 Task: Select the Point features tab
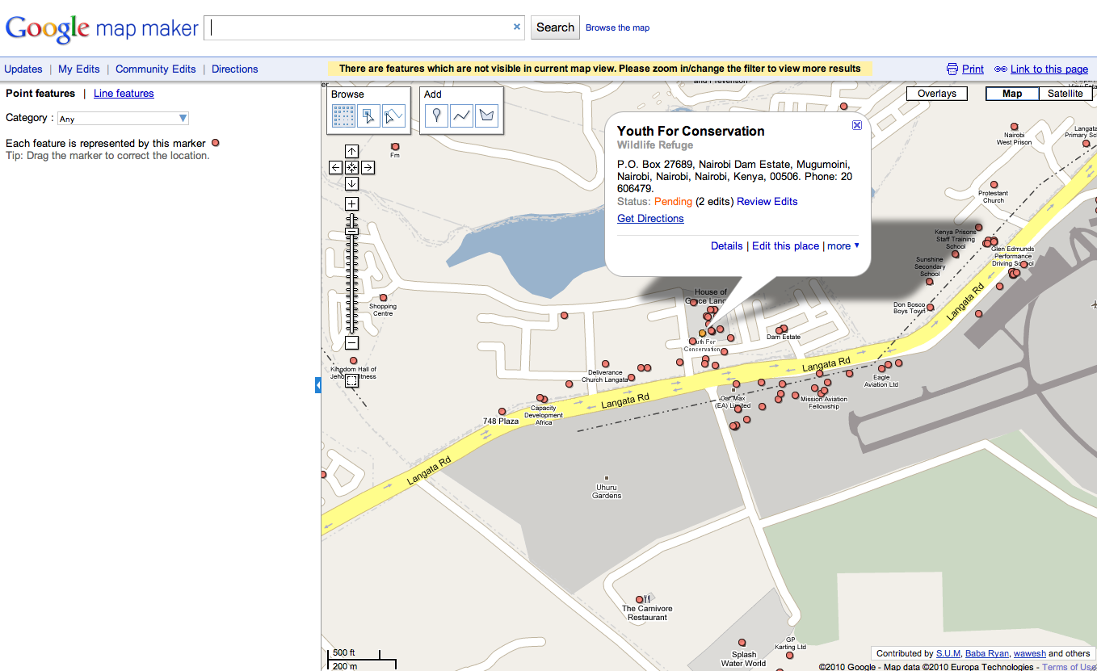pos(40,94)
